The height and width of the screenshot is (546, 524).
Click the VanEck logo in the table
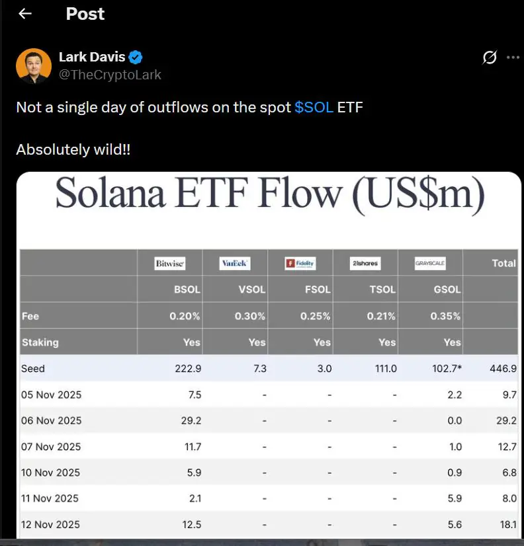pos(235,263)
